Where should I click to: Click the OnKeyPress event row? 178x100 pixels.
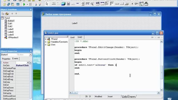coord(15,91)
